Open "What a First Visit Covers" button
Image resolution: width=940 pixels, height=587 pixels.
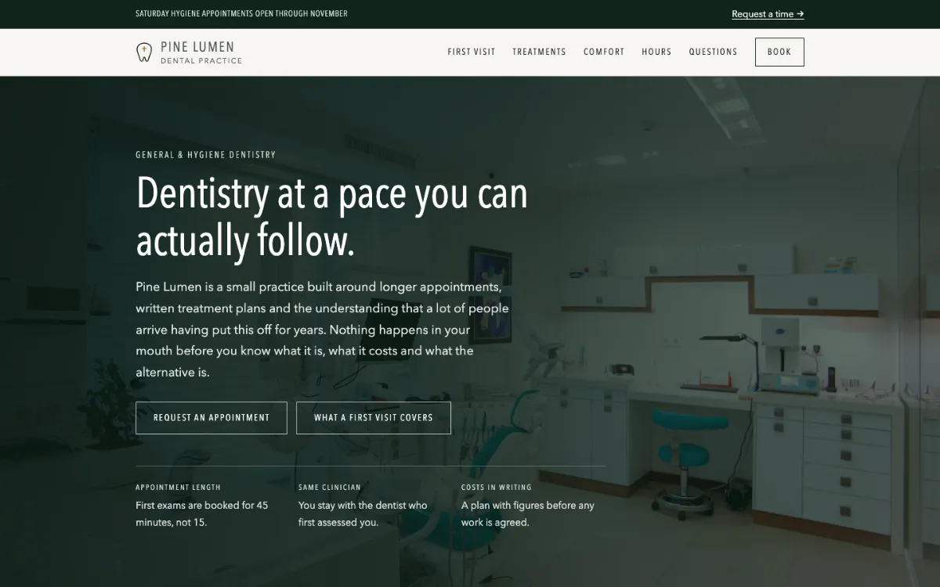pyautogui.click(x=374, y=418)
